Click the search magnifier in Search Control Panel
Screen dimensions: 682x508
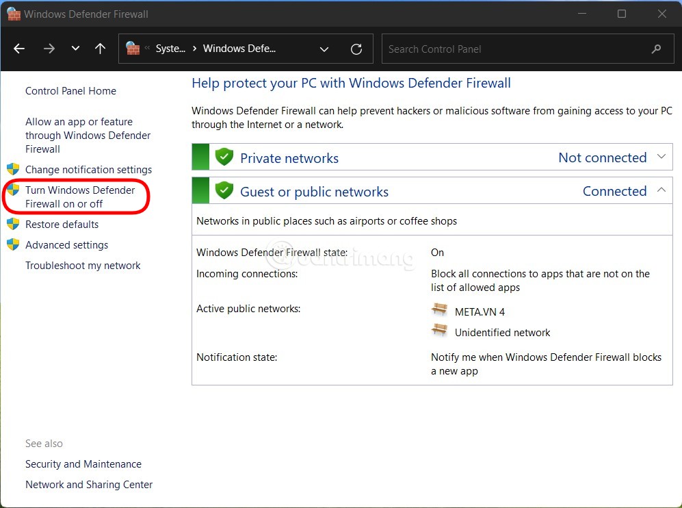pyautogui.click(x=656, y=49)
